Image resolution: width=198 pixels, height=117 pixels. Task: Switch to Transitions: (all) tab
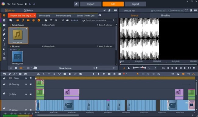point(63,15)
